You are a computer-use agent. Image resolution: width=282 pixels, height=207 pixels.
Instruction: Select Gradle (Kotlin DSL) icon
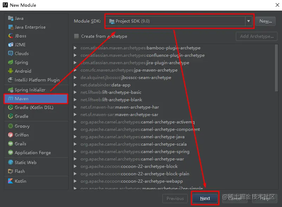[11, 107]
